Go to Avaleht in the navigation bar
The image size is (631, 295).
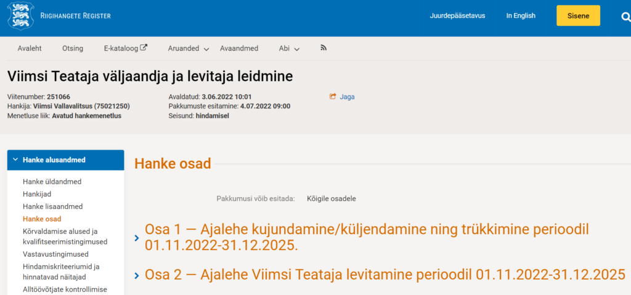click(x=30, y=48)
